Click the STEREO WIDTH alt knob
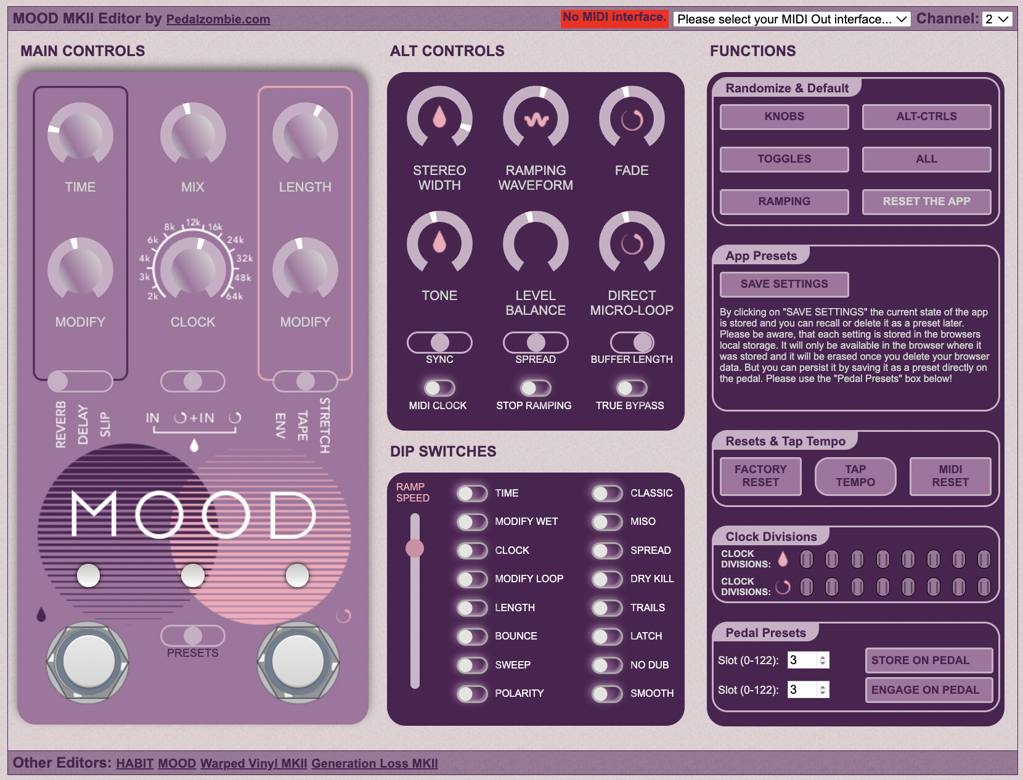1023x780 pixels. (439, 118)
